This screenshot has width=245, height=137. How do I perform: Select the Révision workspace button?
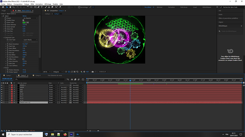click(x=159, y=7)
